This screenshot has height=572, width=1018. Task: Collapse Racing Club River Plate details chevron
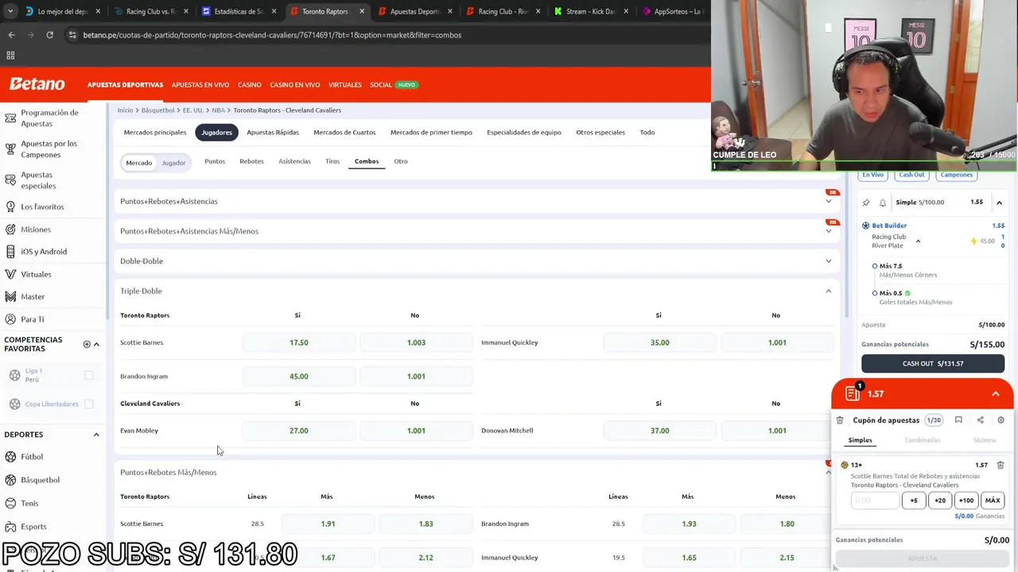click(918, 242)
